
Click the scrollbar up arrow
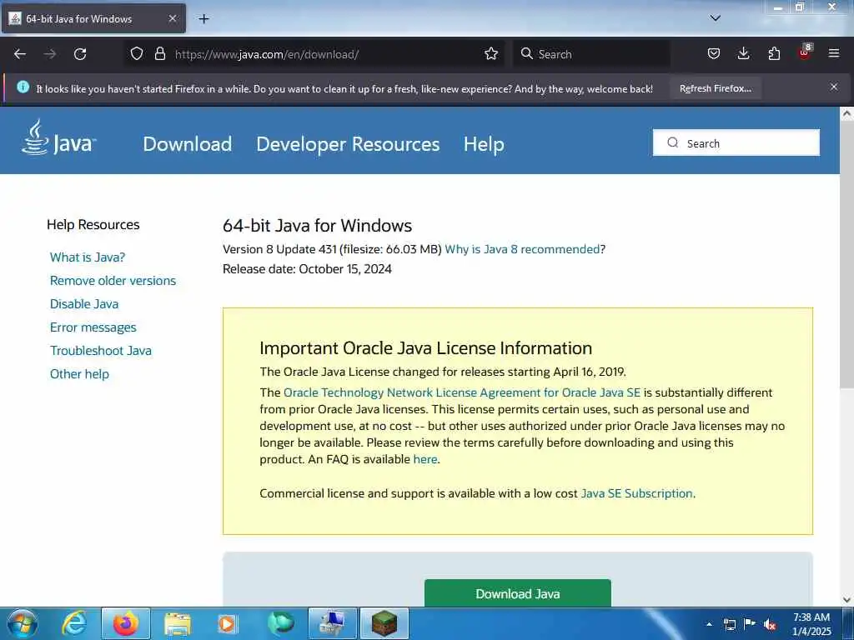tap(847, 113)
